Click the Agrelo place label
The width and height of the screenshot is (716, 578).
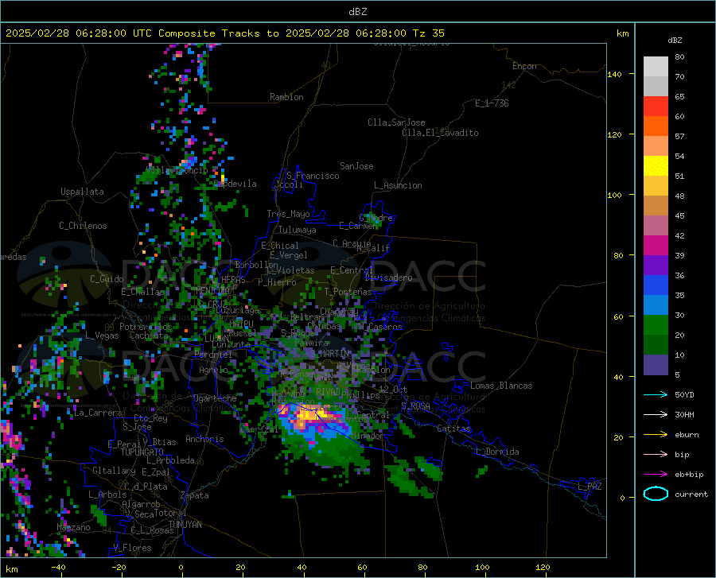click(213, 370)
